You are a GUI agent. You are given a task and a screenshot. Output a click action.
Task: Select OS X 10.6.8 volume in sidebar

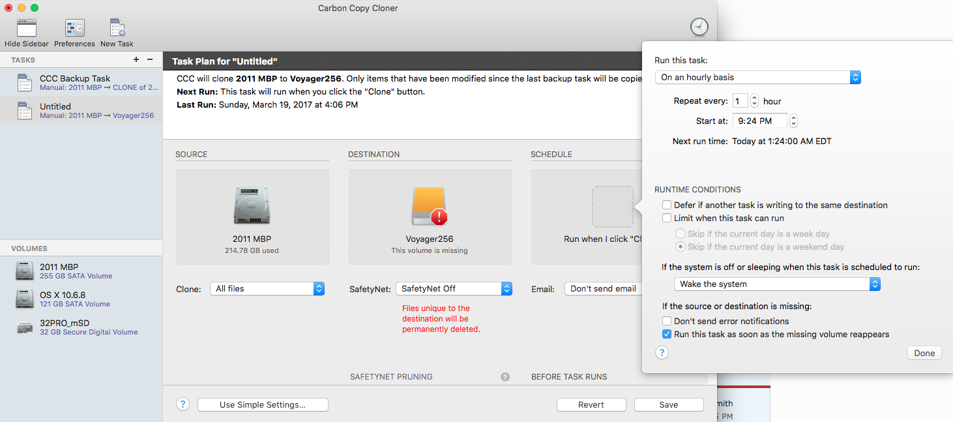tap(81, 299)
